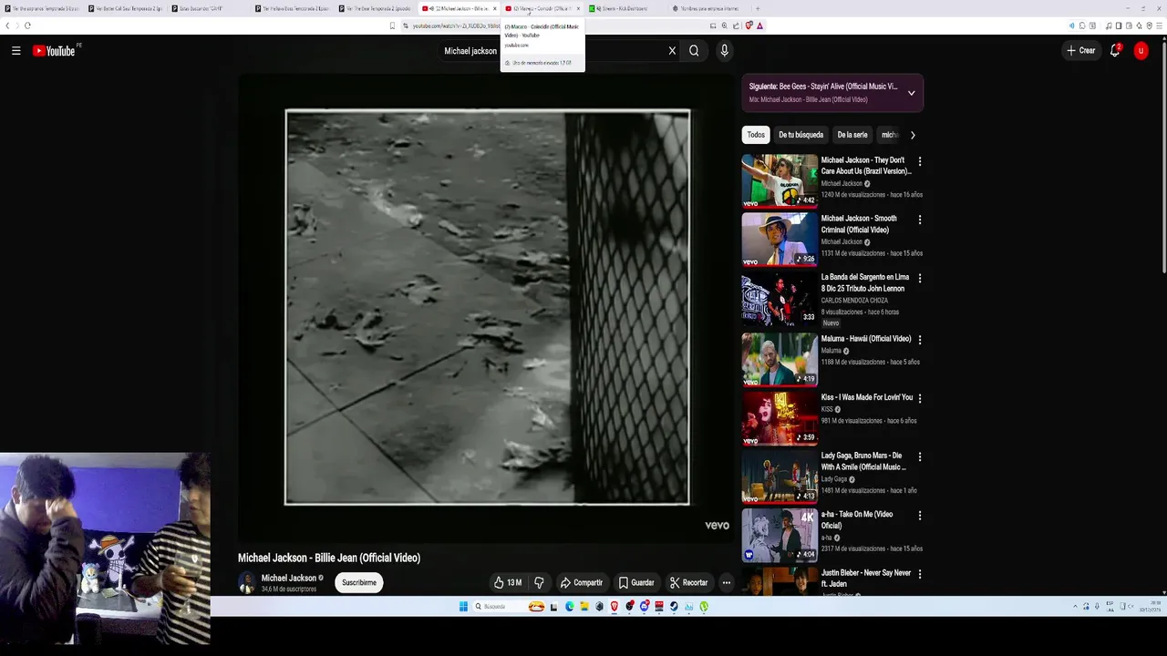Image resolution: width=1167 pixels, height=656 pixels.
Task: Play a-ha Take On Me thumbnail
Action: click(x=780, y=535)
